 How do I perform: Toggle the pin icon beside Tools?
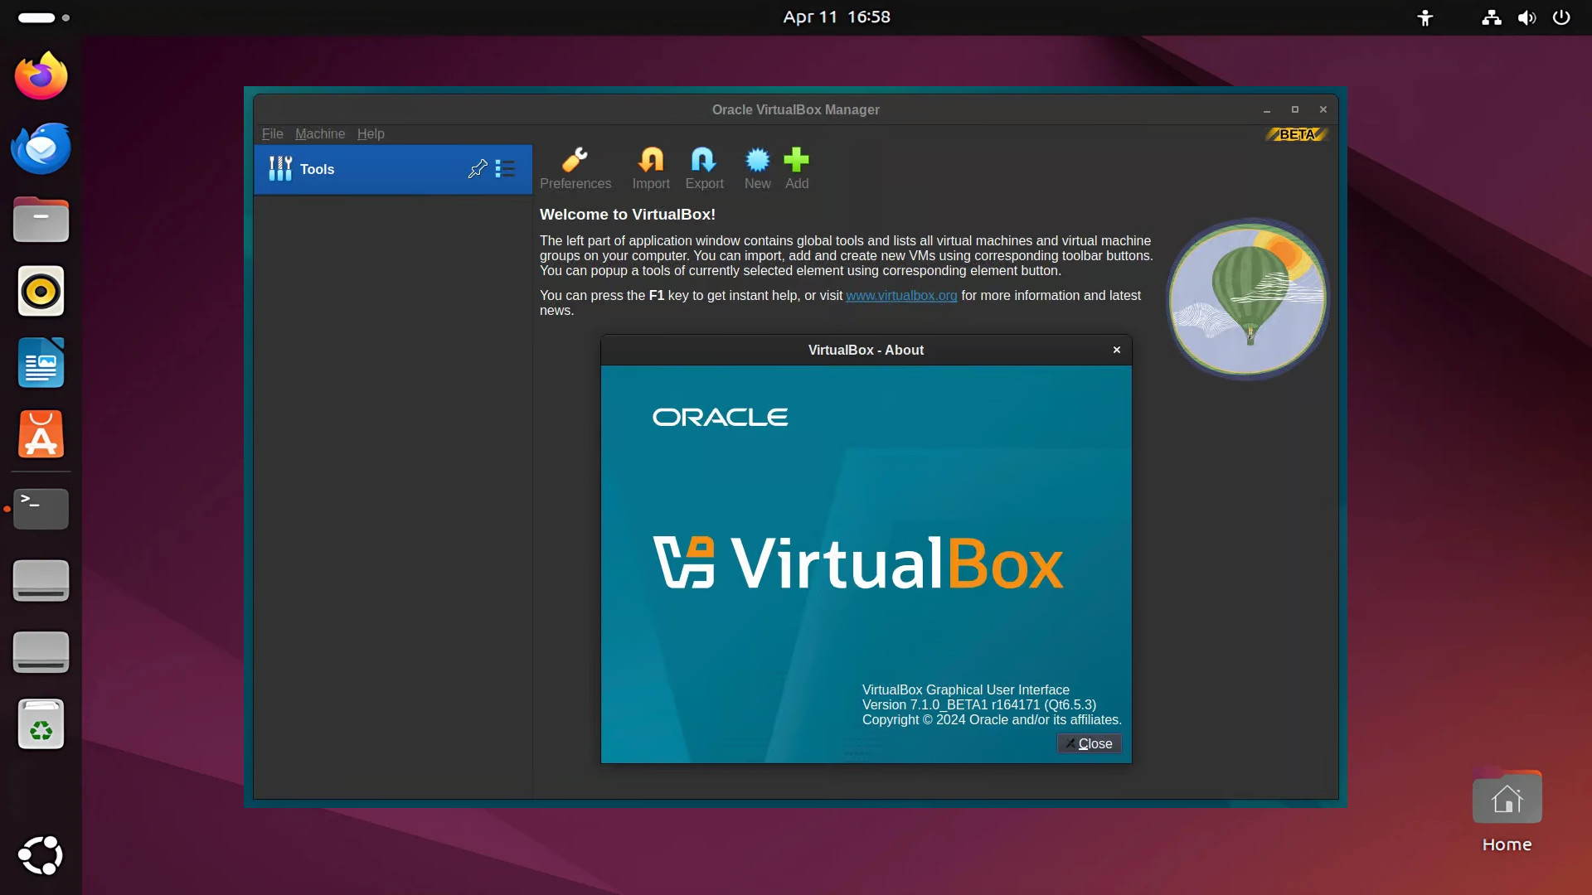tap(478, 169)
